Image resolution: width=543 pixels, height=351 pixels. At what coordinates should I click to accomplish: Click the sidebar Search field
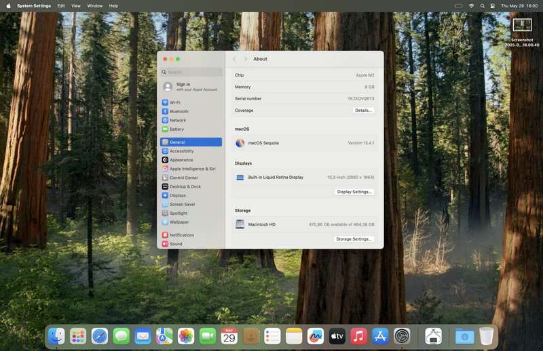[x=191, y=72]
